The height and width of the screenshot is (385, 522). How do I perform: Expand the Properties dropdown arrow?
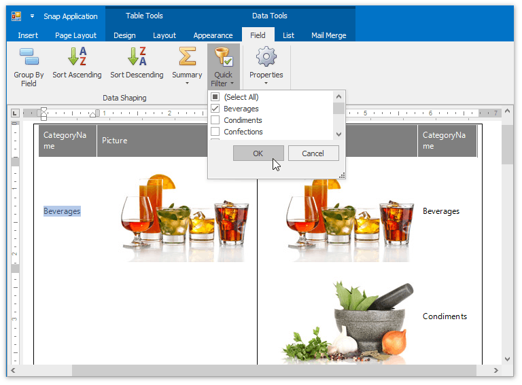pyautogui.click(x=266, y=84)
